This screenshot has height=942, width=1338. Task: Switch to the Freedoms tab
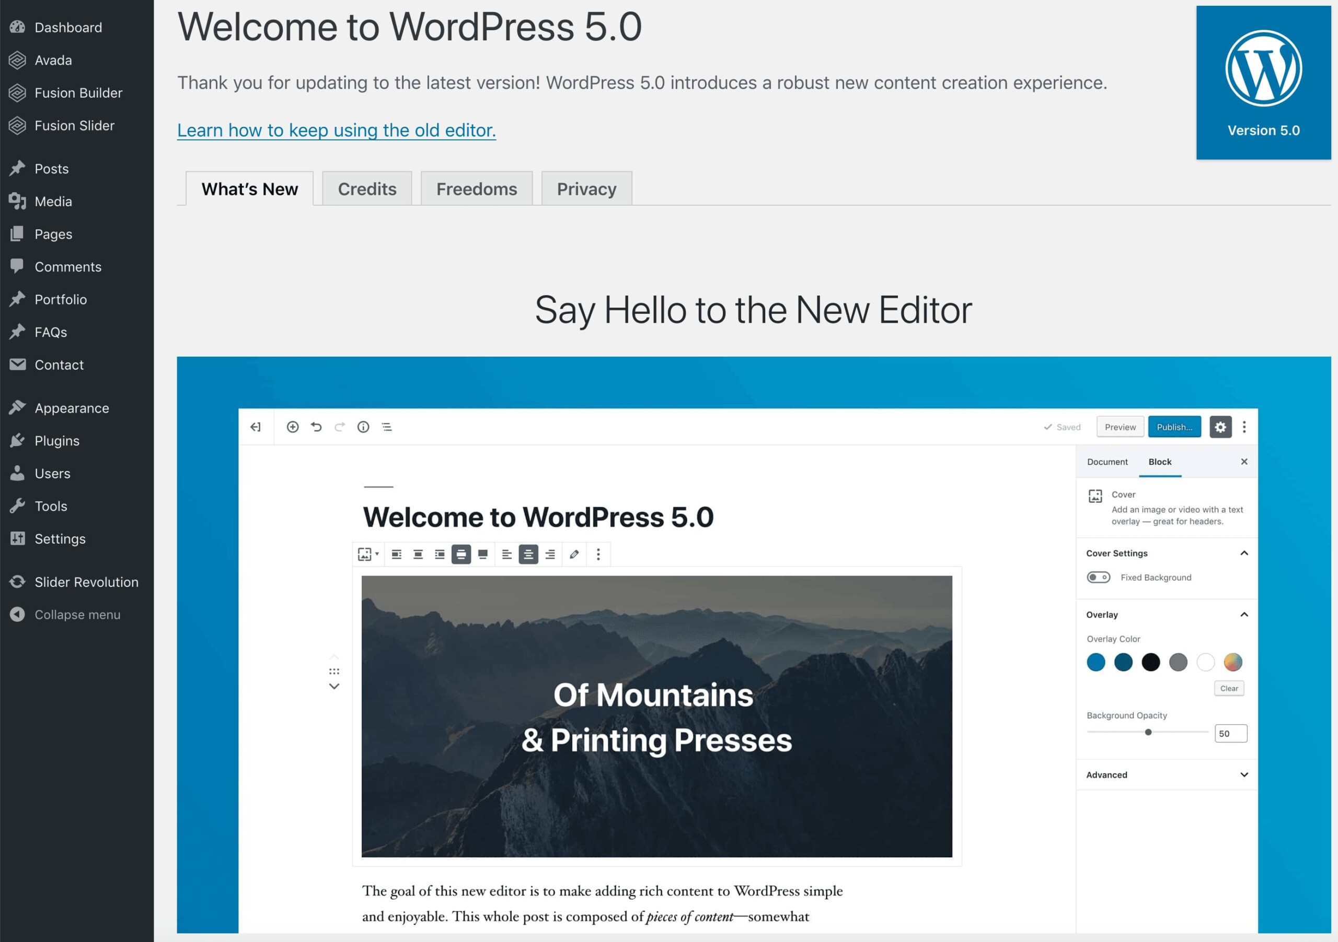(x=477, y=189)
